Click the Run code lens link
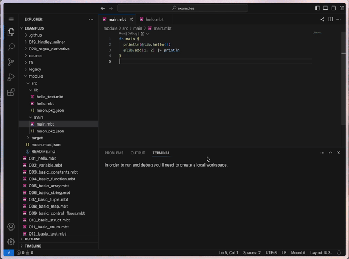Screen dimensions: 349x259 click(x=122, y=34)
